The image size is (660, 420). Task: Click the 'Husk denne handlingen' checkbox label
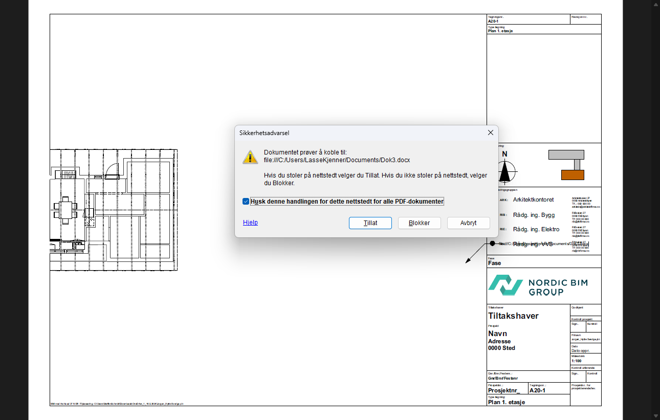(x=346, y=202)
